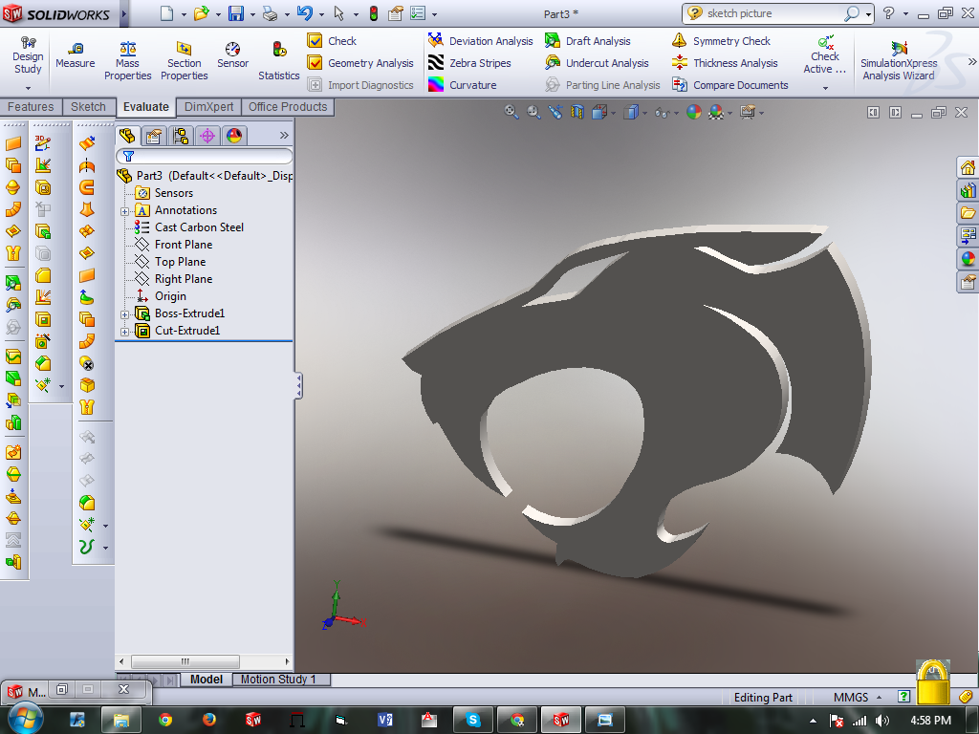Expand ribbon overflow chevron
The width and height of the screenshot is (979, 734).
(971, 61)
